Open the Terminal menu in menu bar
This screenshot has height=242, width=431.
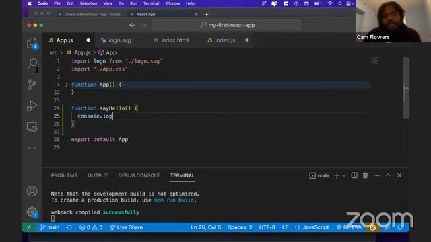click(151, 3)
